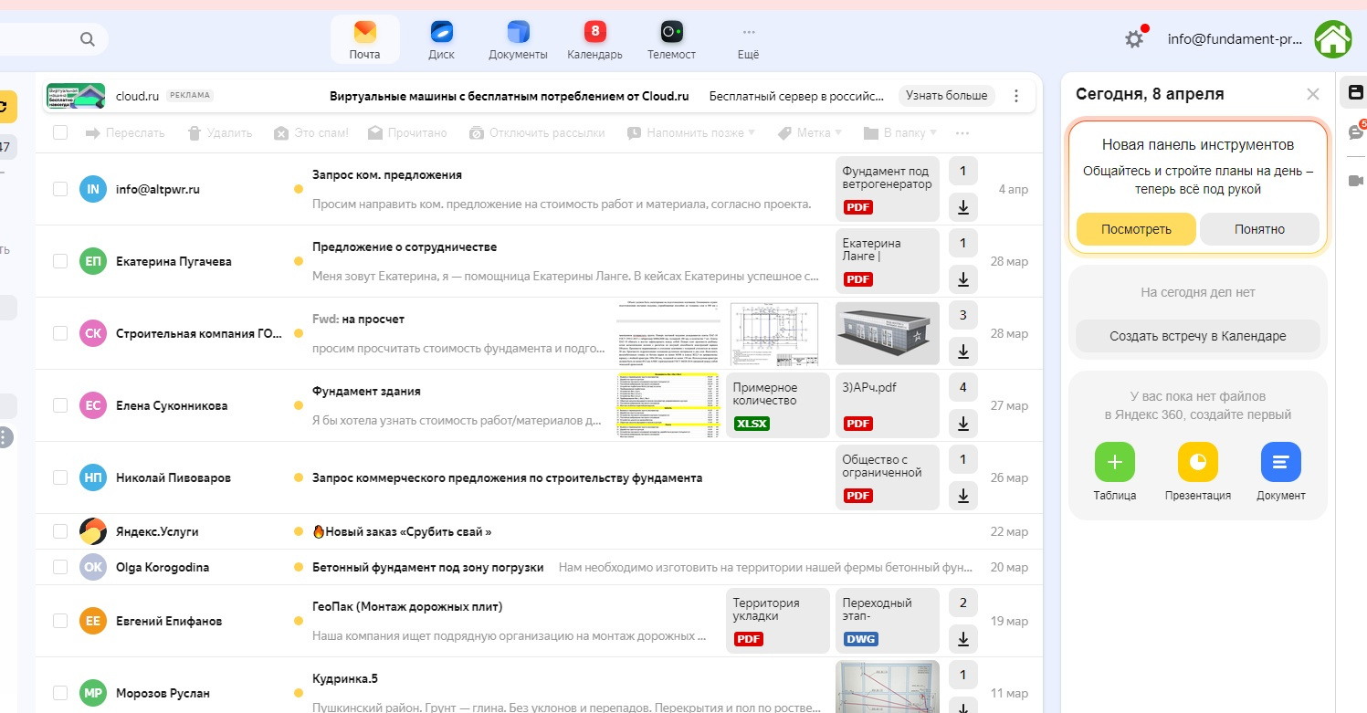Open the Календарь service
This screenshot has height=713, width=1367.
[x=594, y=40]
